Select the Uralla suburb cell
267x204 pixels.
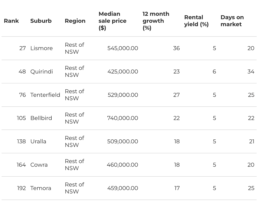click(x=38, y=141)
